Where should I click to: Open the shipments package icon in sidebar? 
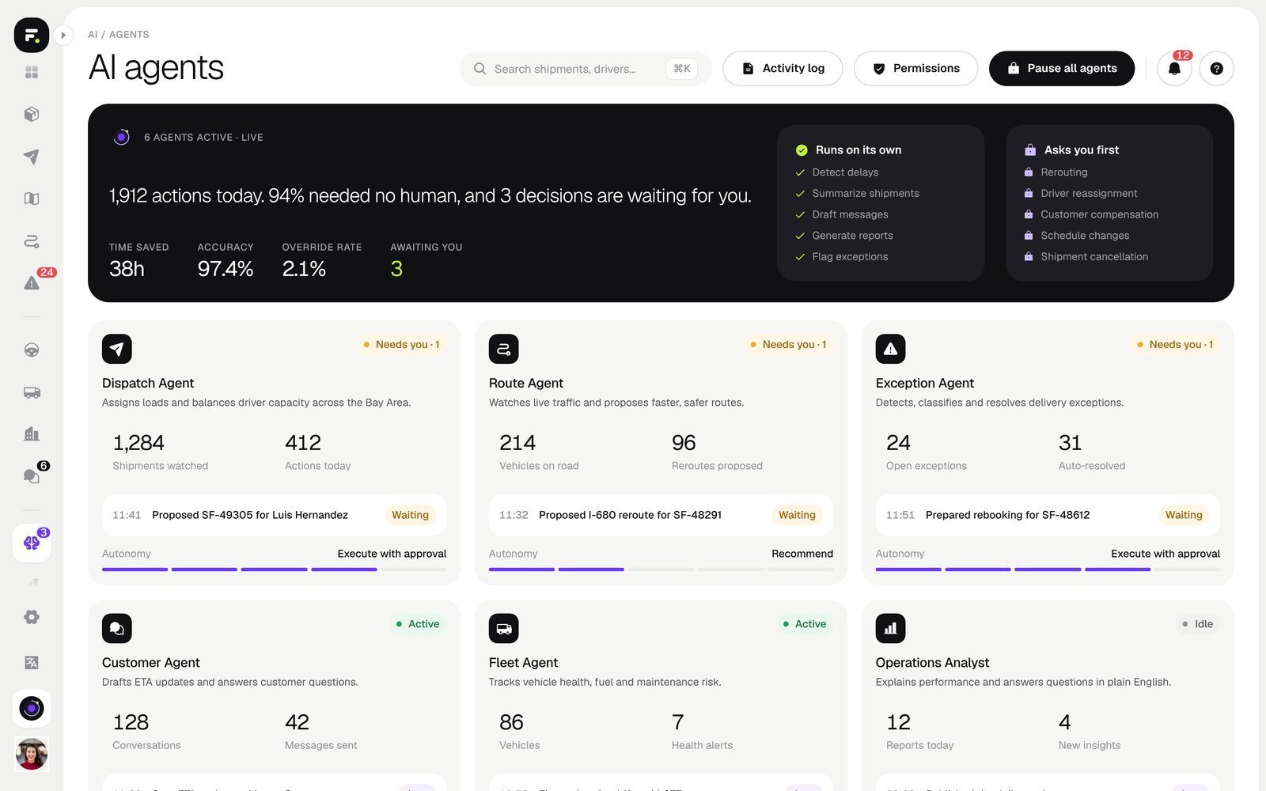pos(32,114)
